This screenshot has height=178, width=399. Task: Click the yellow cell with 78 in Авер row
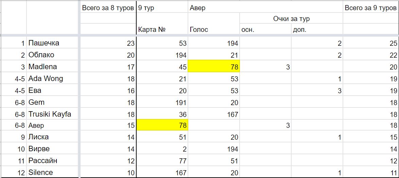click(x=162, y=125)
